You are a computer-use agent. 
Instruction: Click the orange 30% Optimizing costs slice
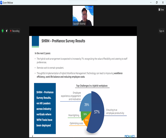point(87,120)
